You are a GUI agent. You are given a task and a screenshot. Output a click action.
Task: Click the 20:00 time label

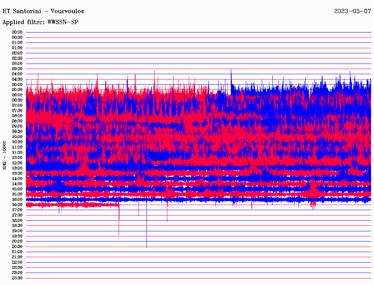click(17, 241)
